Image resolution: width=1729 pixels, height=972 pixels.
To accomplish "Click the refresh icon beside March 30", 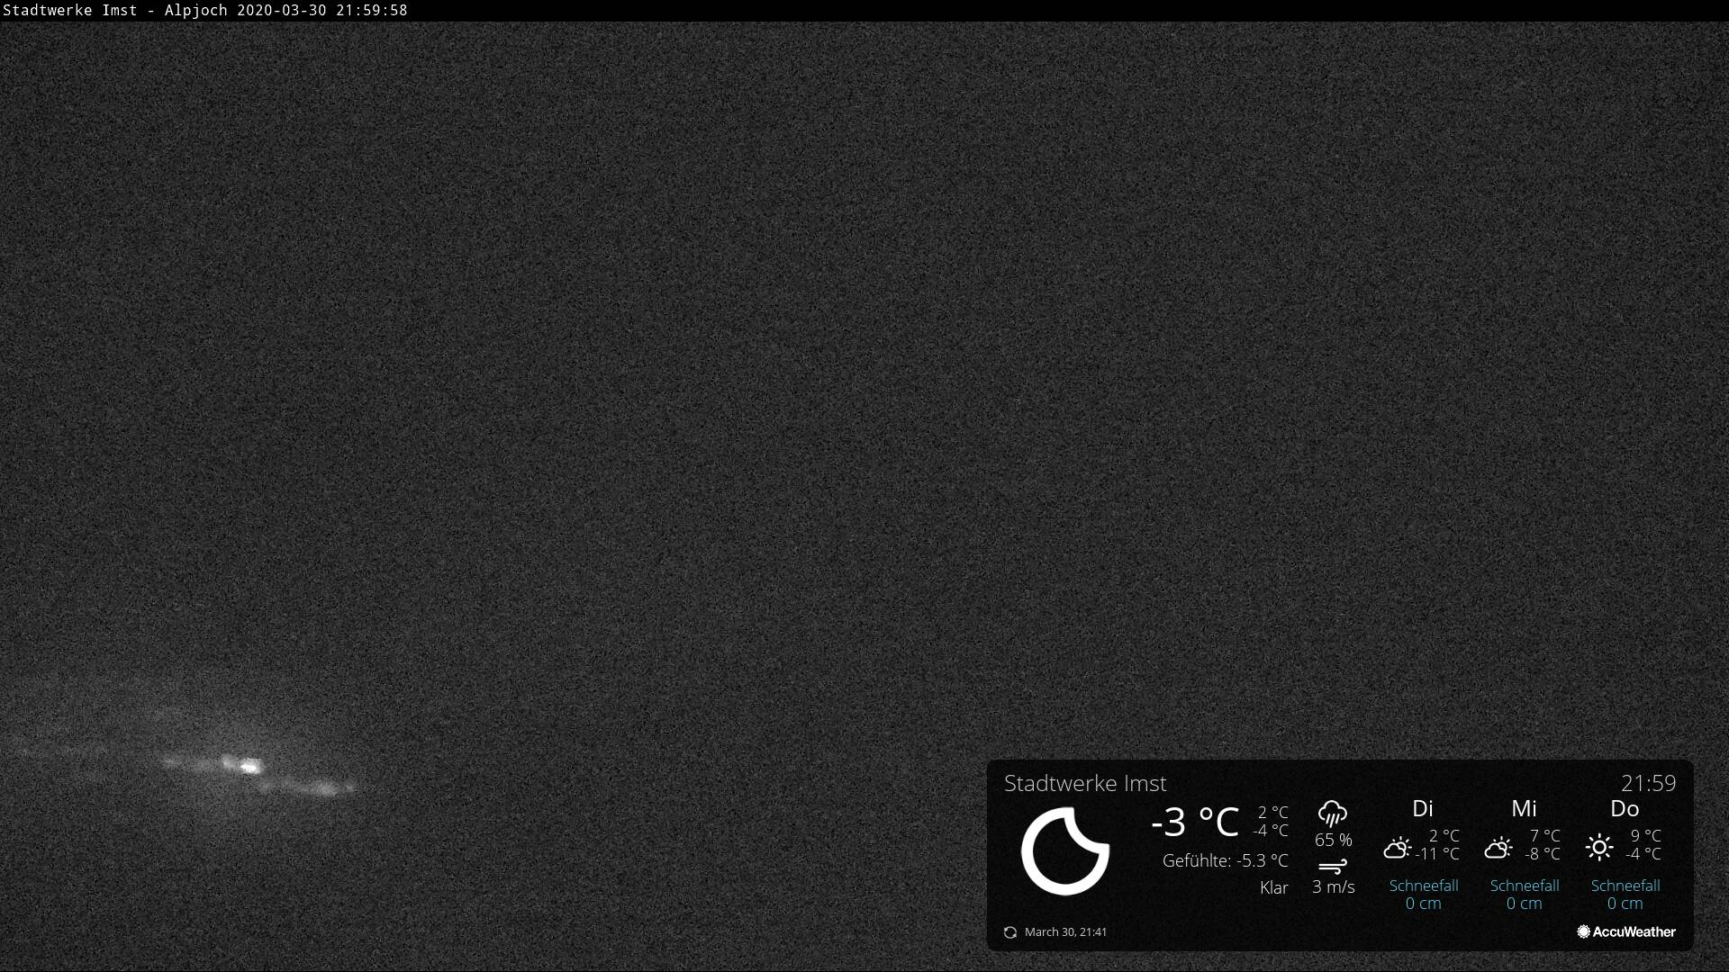I will 1010,932.
